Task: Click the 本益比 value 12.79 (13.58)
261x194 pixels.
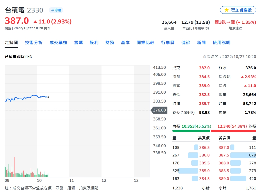Action: click(196, 22)
